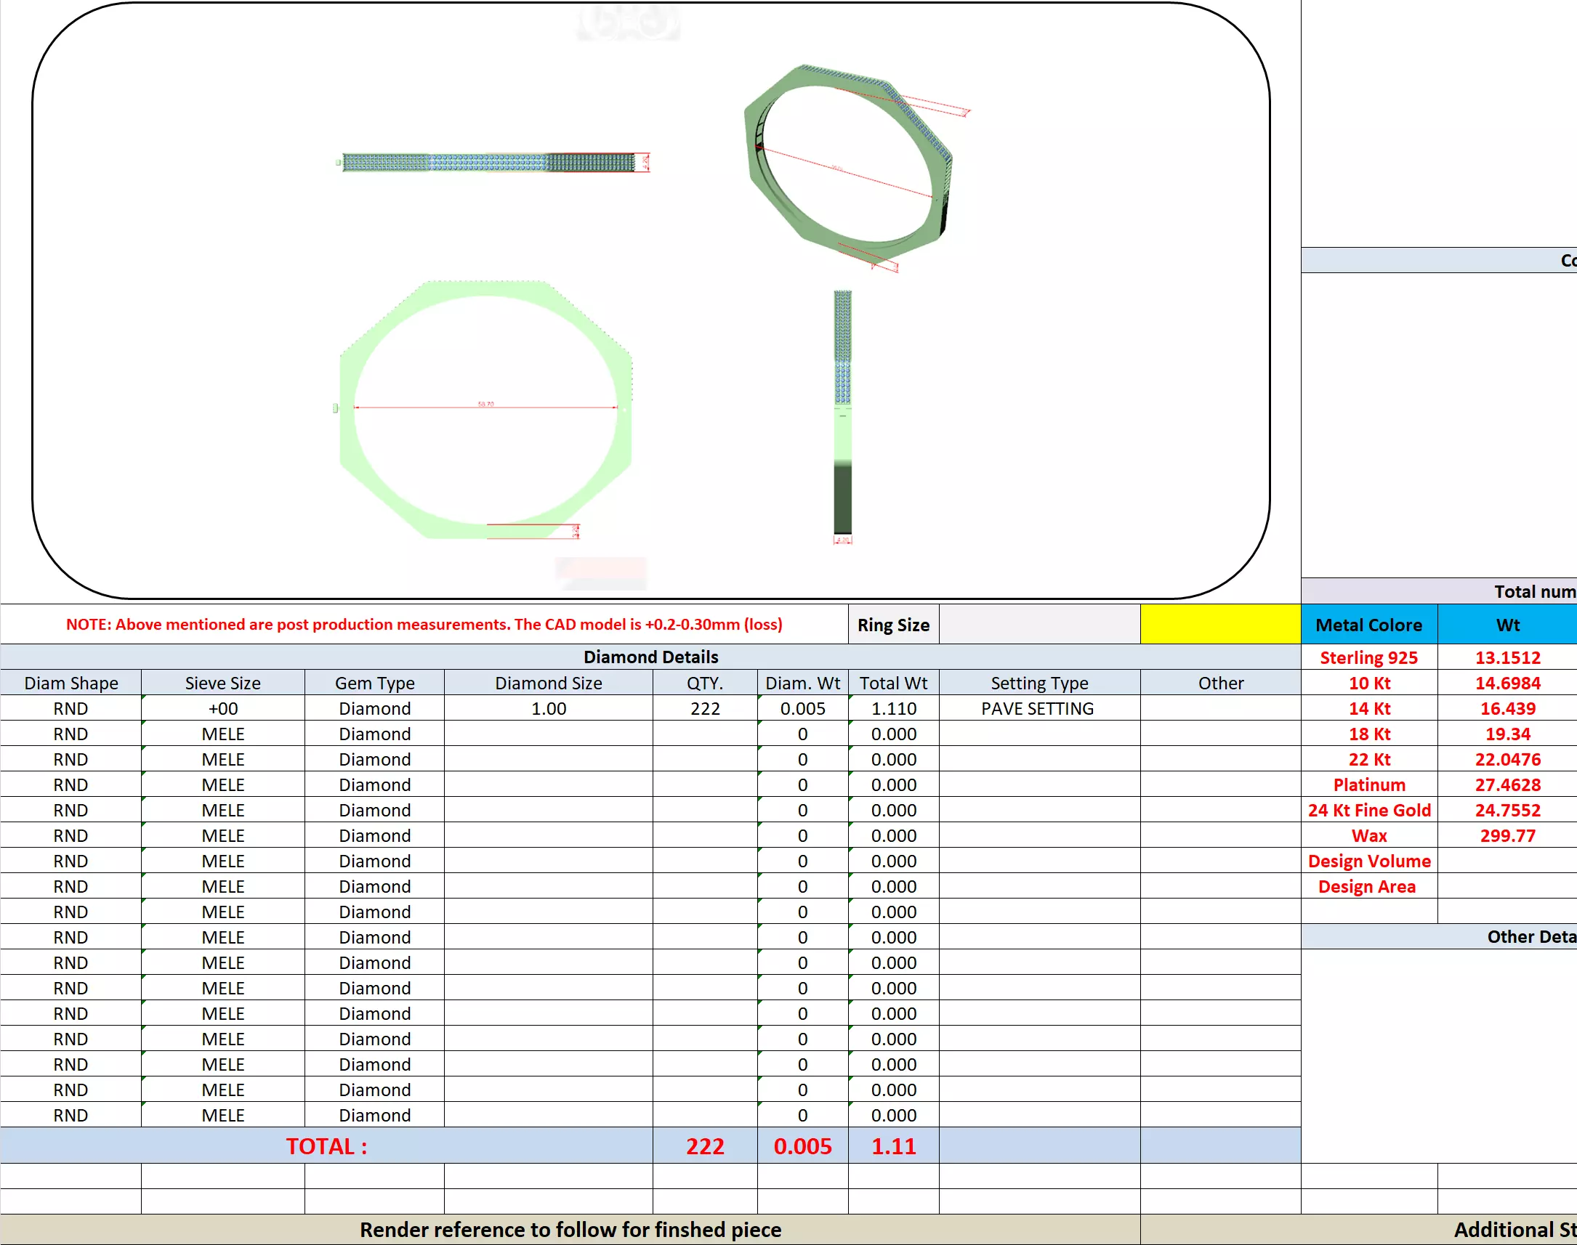Click the Design Volume label cell
Image resolution: width=1577 pixels, height=1245 pixels.
[x=1368, y=861]
